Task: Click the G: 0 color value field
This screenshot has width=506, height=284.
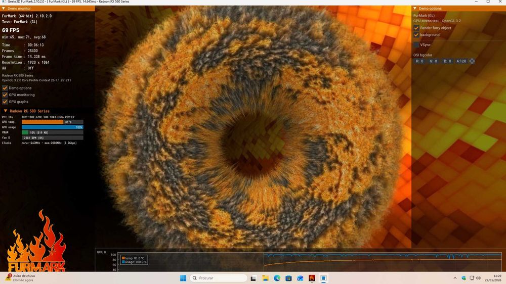Action: coord(434,61)
